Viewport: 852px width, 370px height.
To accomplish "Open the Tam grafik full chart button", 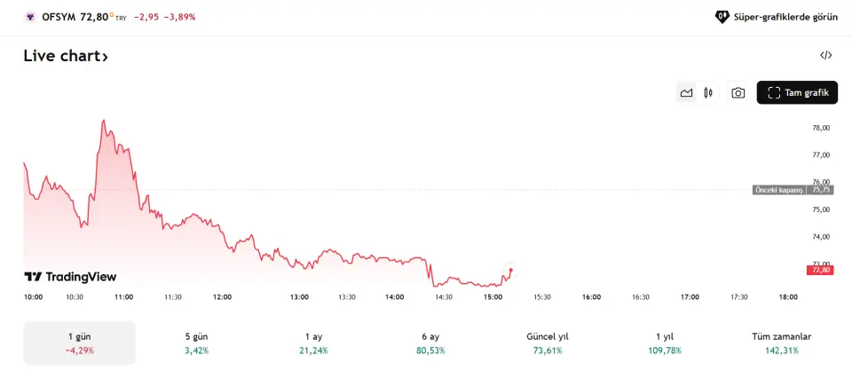I will click(797, 92).
